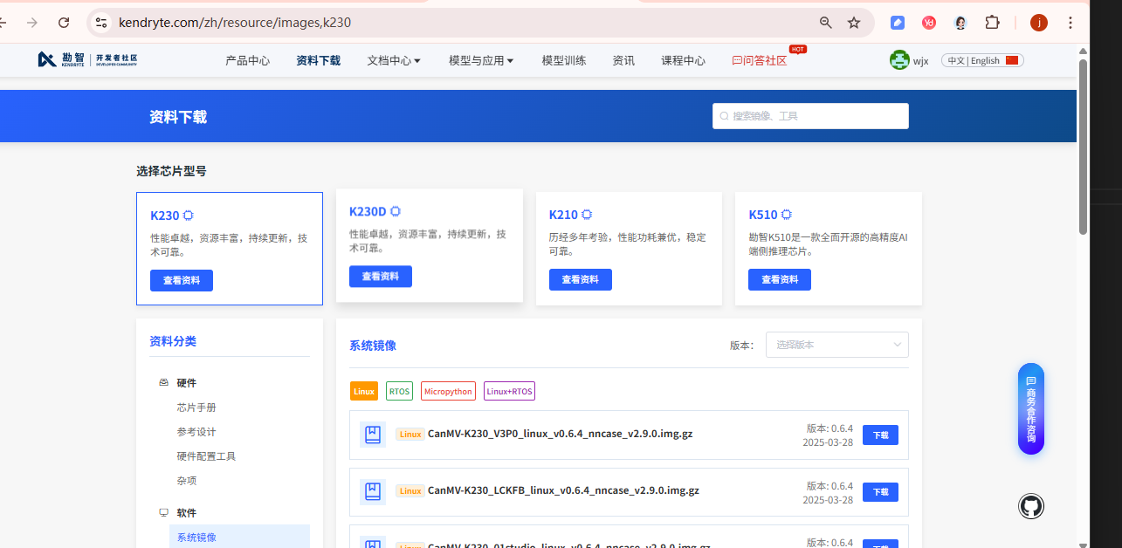The width and height of the screenshot is (1122, 548).
Task: Open the 选择版本 version dropdown
Action: [x=836, y=345]
